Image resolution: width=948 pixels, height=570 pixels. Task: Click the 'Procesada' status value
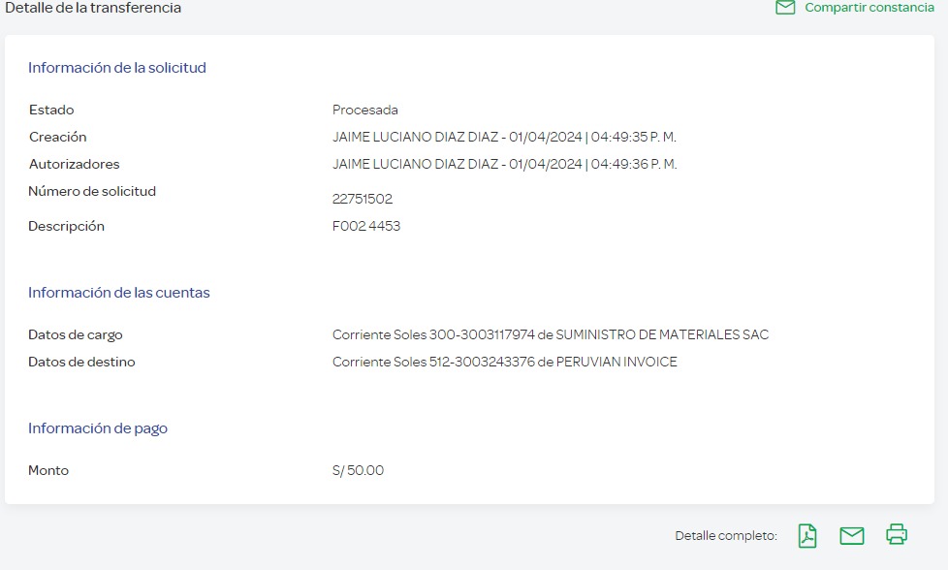[365, 111]
